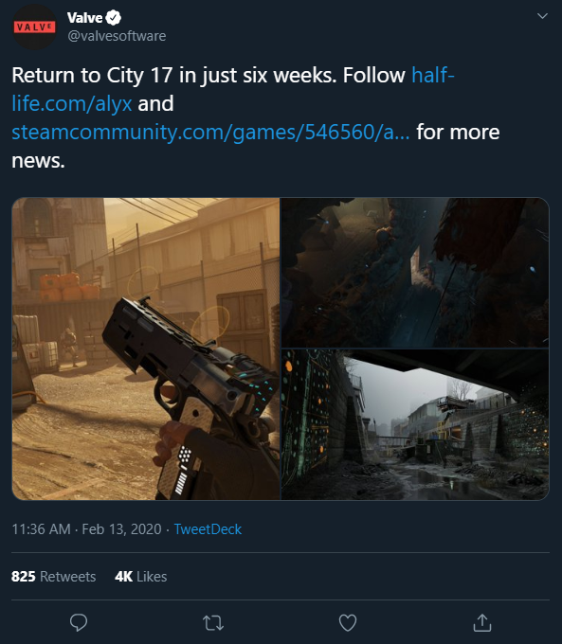Click the @valvesoftware handle

click(x=117, y=36)
